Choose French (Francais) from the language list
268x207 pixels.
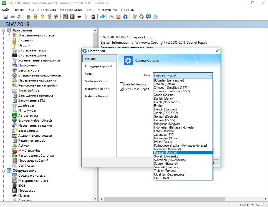(x=183, y=109)
